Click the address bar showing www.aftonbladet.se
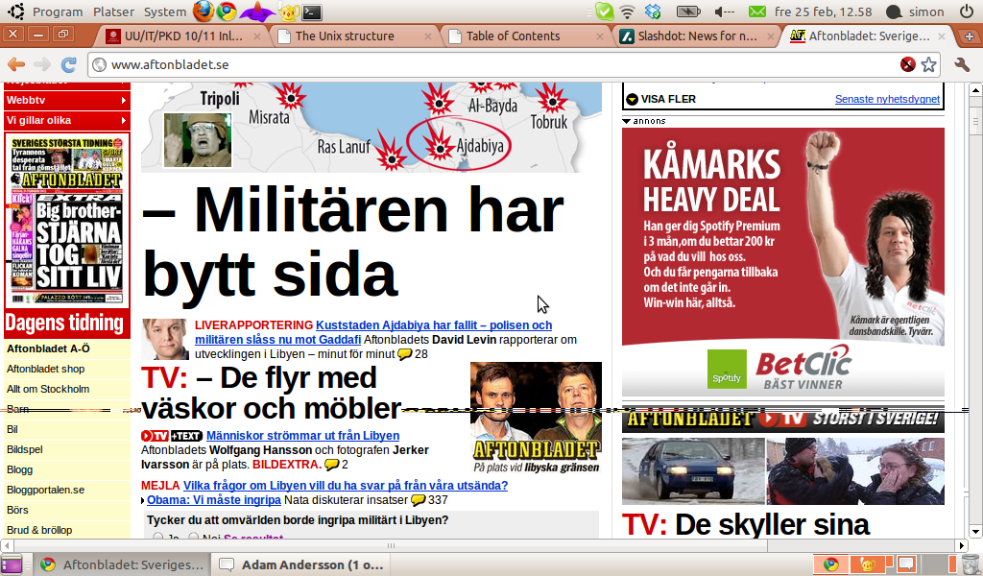983x576 pixels. click(480, 65)
